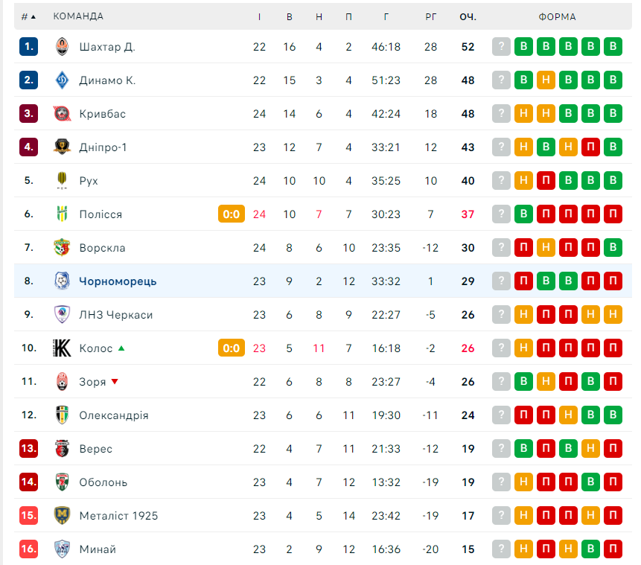Screen dimensions: 641x565
Task: Open the Чорноморець team link
Action: point(118,281)
